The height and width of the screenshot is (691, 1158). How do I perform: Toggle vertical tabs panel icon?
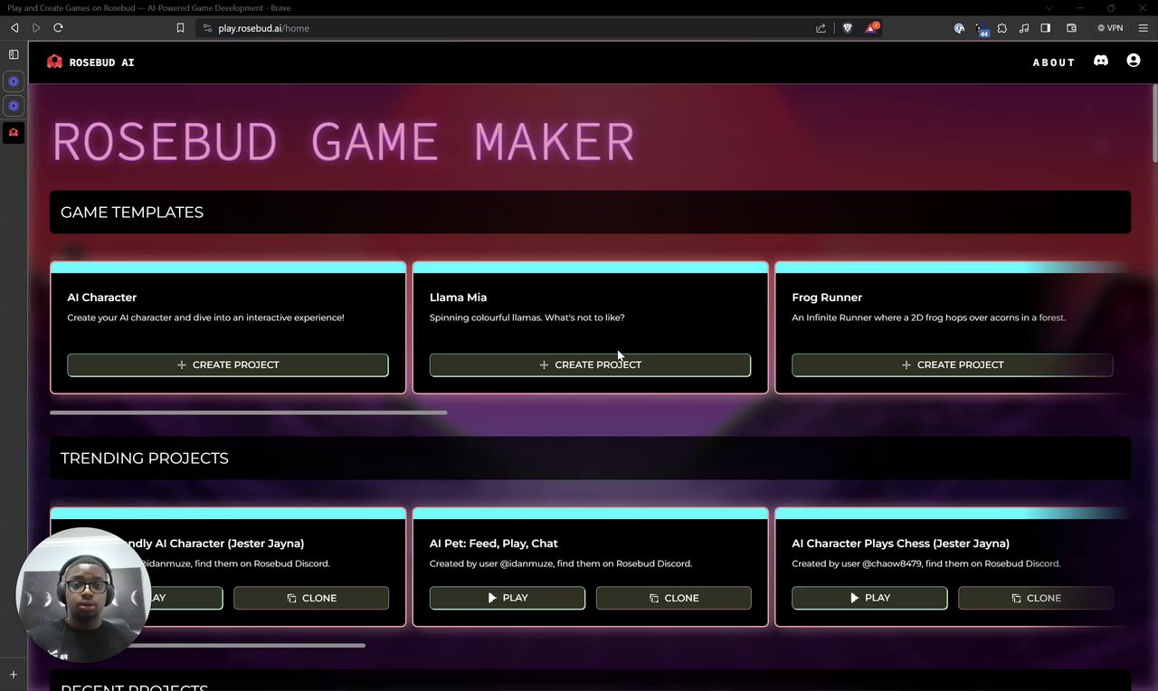tap(14, 54)
